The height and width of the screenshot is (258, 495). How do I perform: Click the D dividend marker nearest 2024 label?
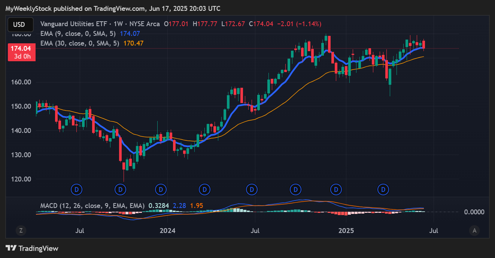point(161,190)
